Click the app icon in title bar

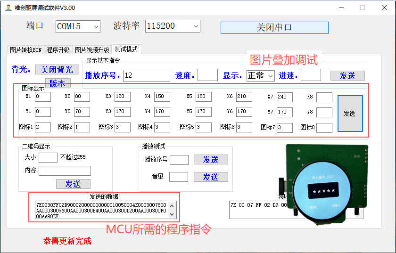(x=8, y=8)
